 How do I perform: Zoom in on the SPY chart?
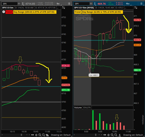pos(112,135)
